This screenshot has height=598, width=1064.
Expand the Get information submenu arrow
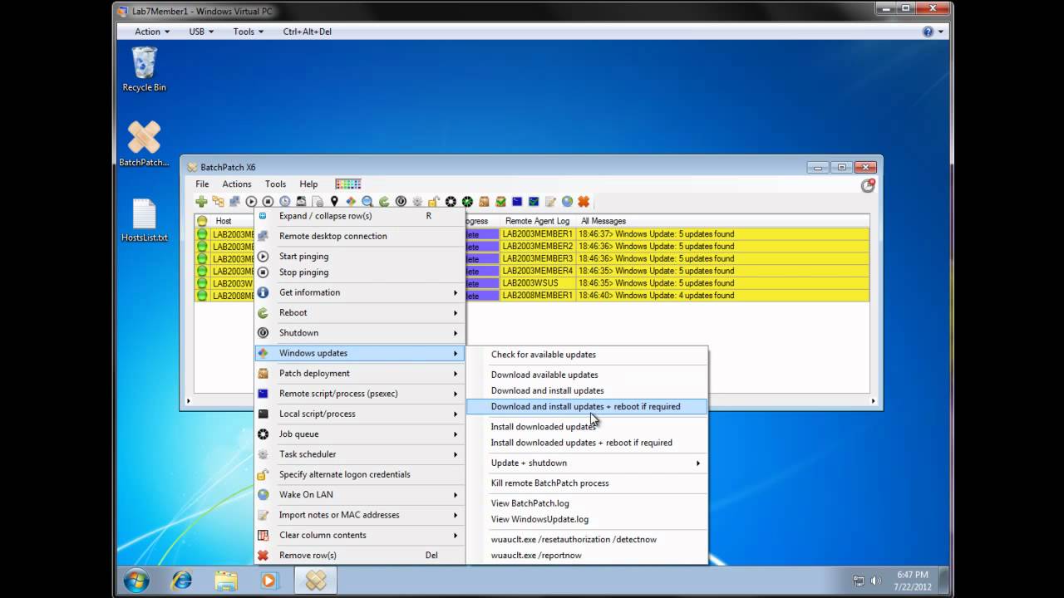456,292
